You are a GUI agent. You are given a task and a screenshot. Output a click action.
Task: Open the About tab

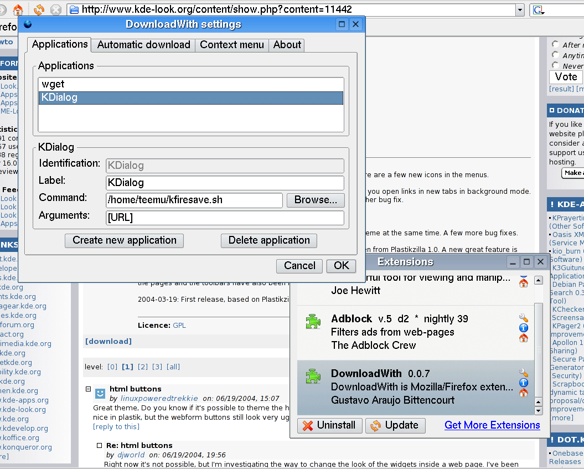coord(287,45)
